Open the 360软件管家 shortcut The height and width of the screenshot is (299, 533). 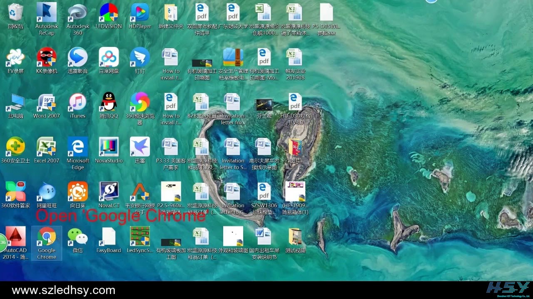pos(15,196)
